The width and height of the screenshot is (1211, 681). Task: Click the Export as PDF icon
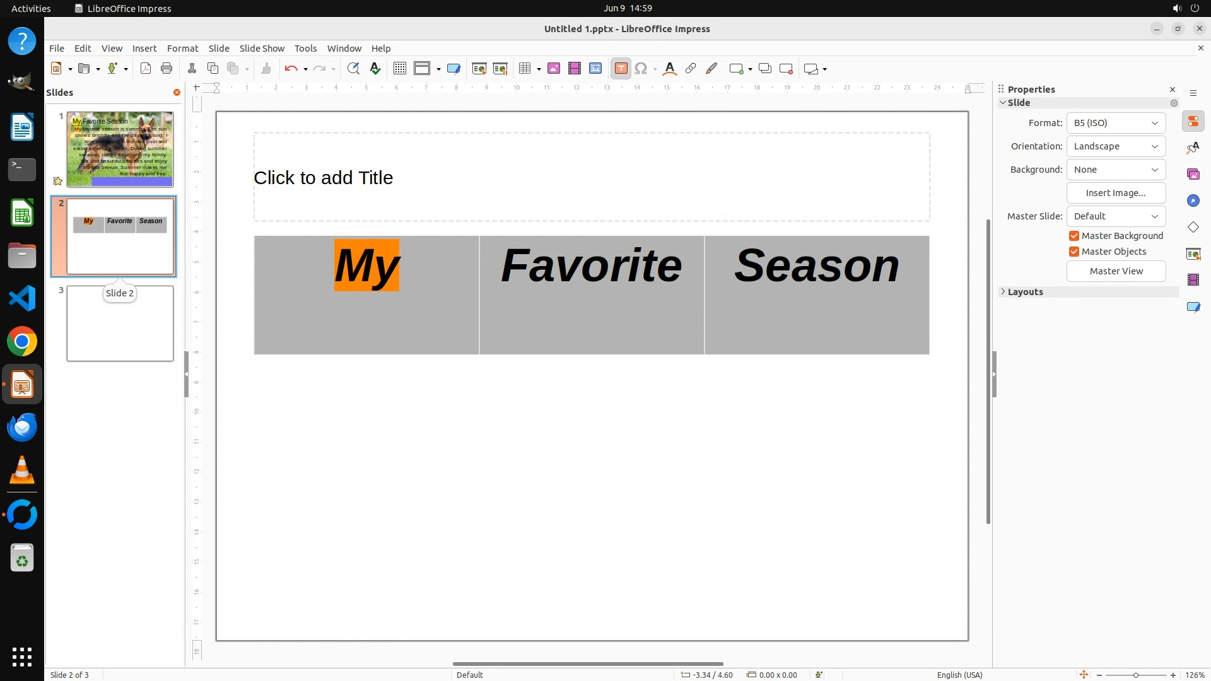[146, 69]
